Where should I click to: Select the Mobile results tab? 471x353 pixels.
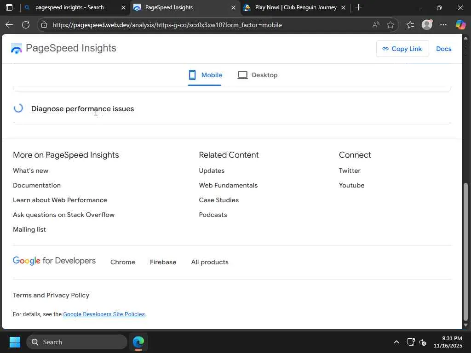[x=205, y=75]
